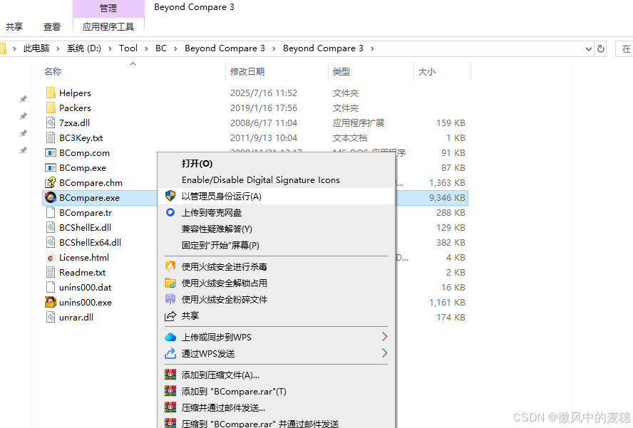
Task: Click the BCShellEx.dll file icon
Action: (51, 227)
